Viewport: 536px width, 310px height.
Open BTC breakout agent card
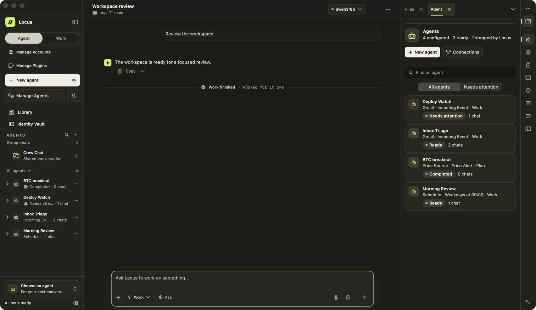click(x=460, y=167)
